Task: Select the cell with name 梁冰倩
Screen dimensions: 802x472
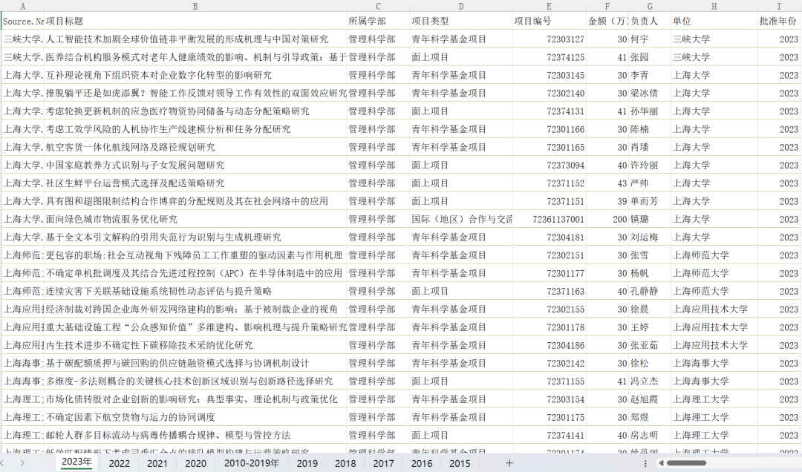Action: [650, 93]
